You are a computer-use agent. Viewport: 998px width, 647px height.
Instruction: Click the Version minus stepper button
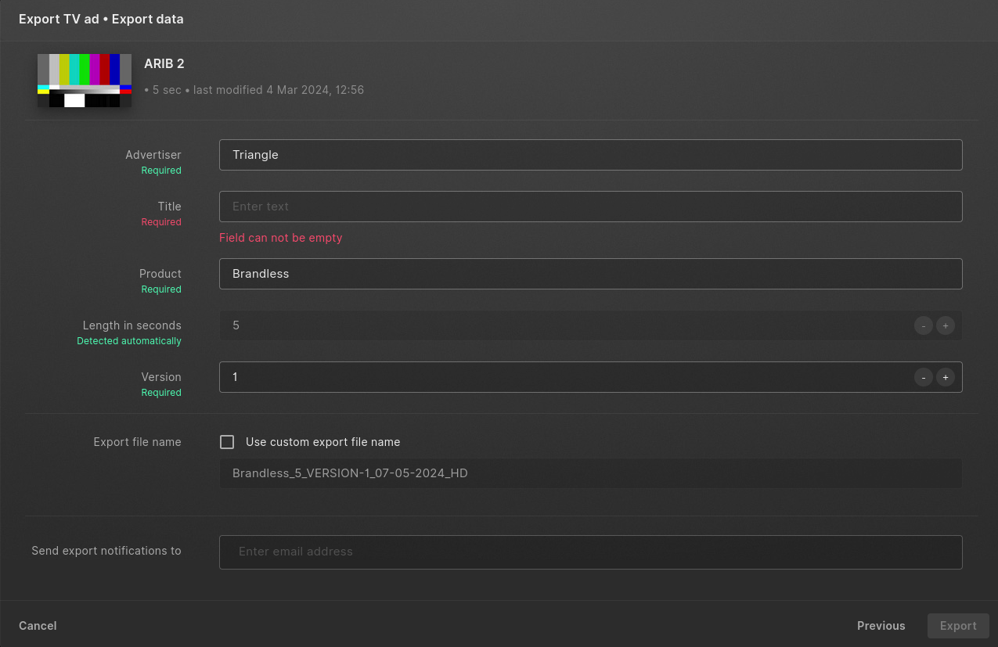pos(924,377)
